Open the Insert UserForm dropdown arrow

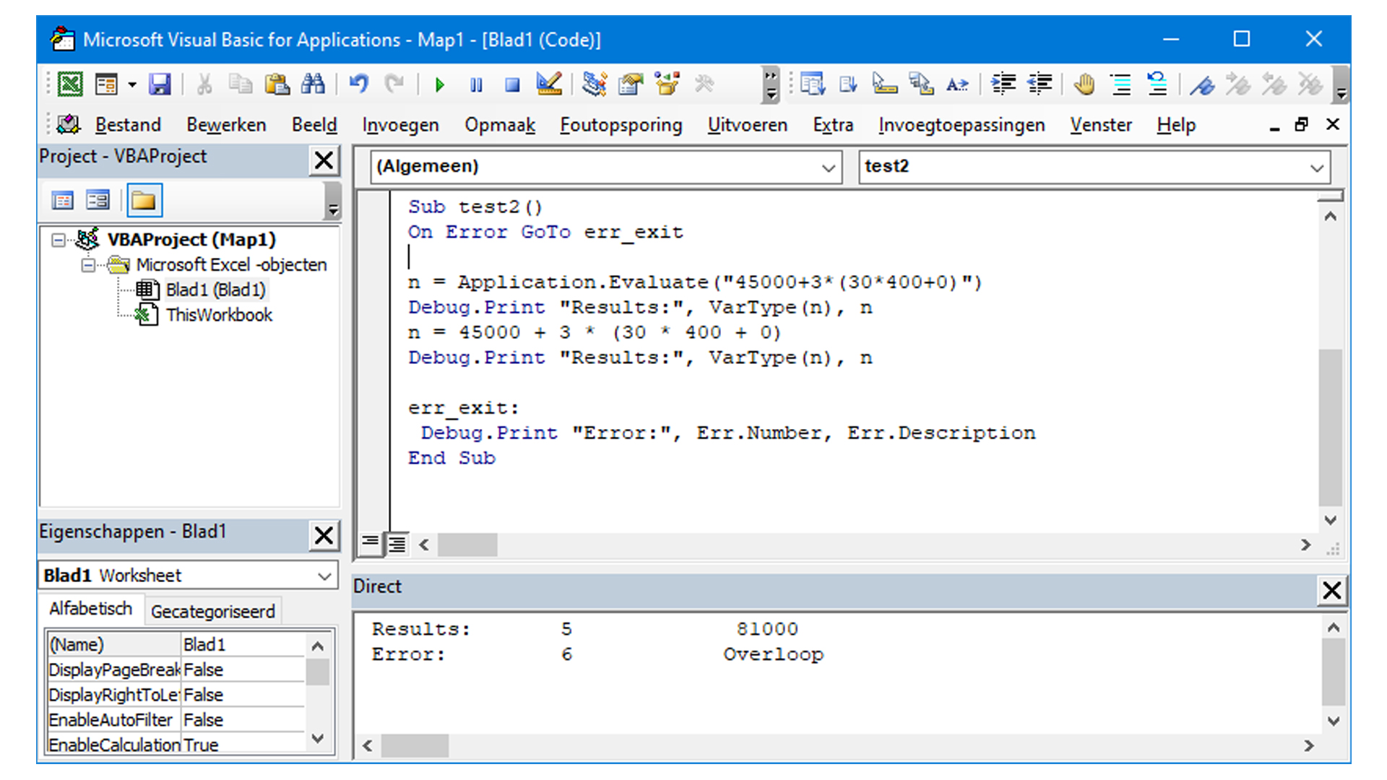point(132,84)
